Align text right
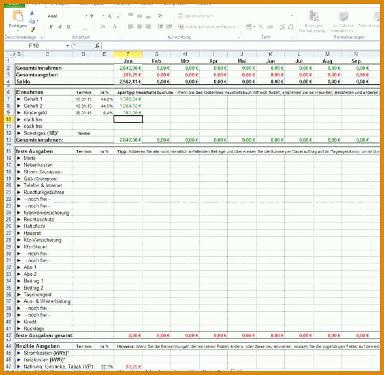 pos(148,27)
